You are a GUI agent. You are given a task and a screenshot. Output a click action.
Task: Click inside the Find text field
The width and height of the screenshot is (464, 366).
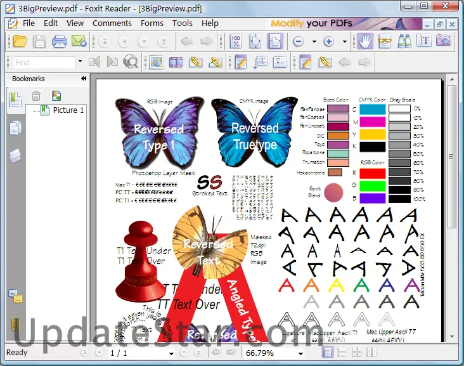coord(44,63)
